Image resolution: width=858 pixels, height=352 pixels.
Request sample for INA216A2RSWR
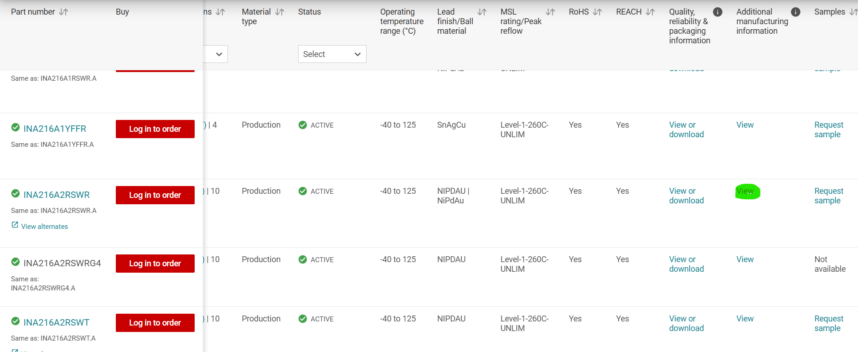click(x=829, y=196)
